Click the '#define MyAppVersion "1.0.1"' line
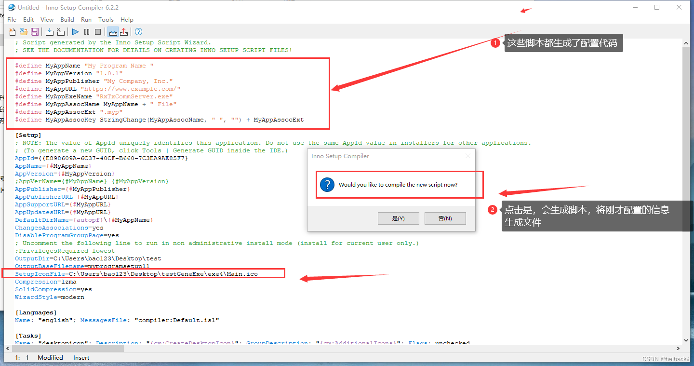The width and height of the screenshot is (694, 366). tap(69, 73)
